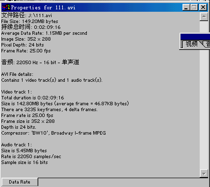
Task: Click the Average Data Rate text line
Action: click(44, 33)
